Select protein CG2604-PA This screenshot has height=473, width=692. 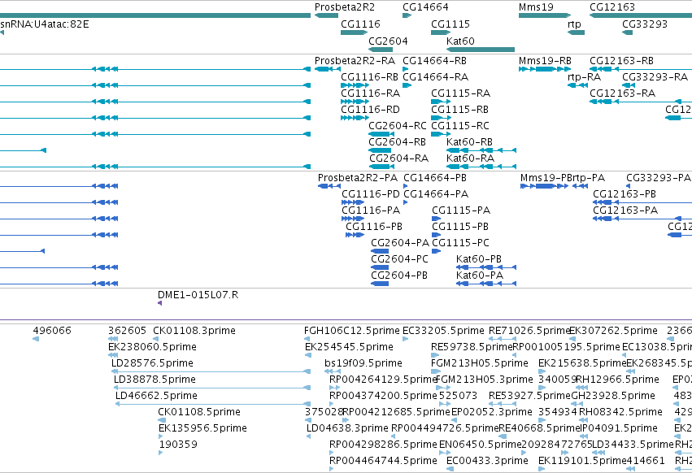[400, 243]
